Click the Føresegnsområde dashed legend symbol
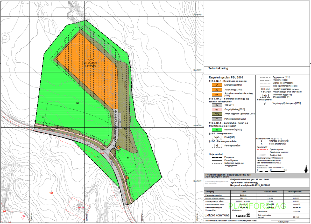The height and width of the screenshot is (224, 311). coord(216,146)
